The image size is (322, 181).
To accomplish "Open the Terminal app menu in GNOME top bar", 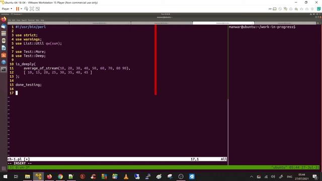I will (17, 14).
